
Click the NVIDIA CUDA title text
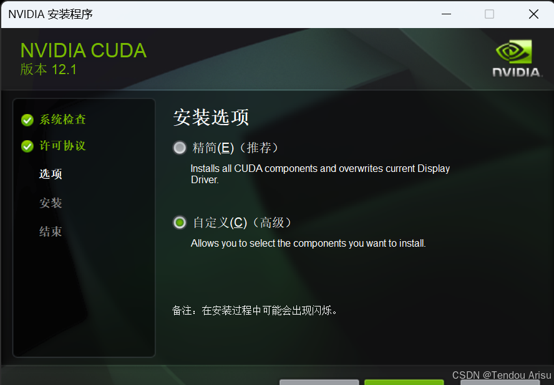pyautogui.click(x=84, y=50)
